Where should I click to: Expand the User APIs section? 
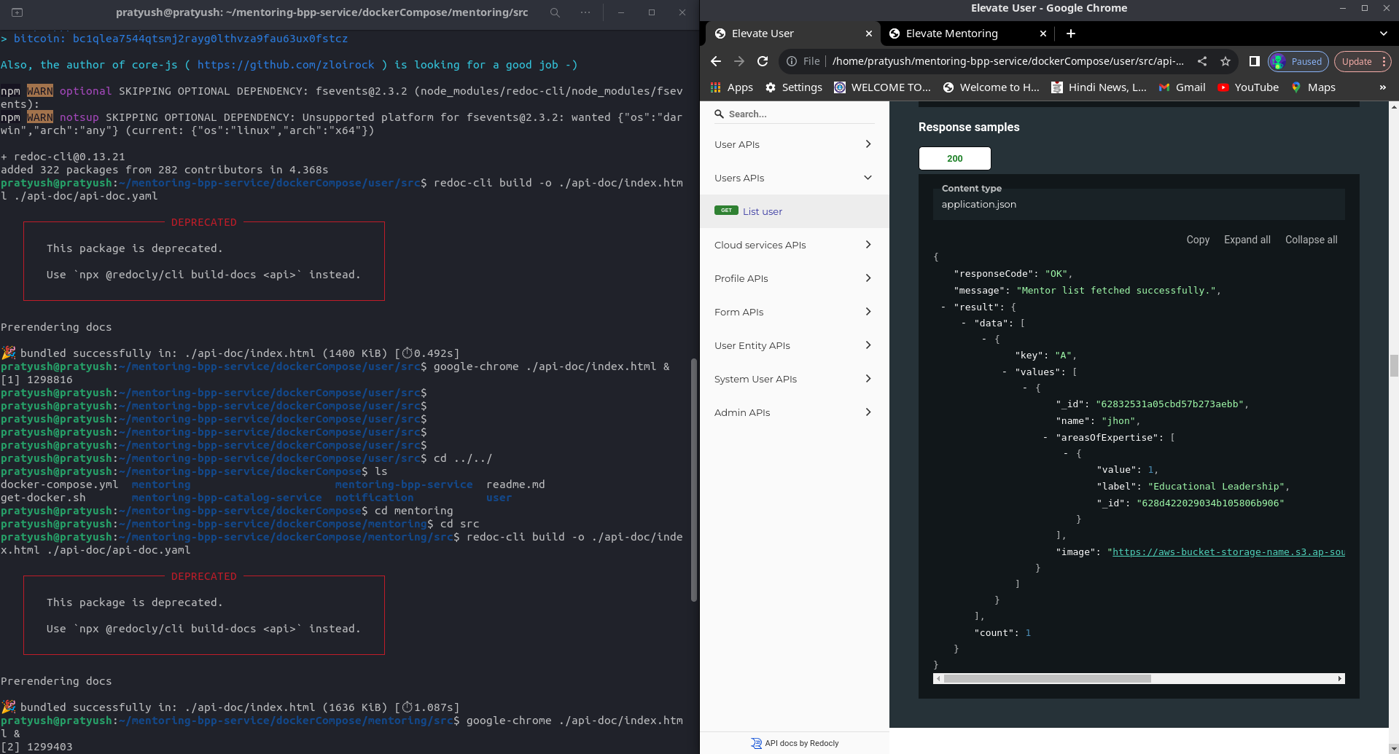click(794, 144)
